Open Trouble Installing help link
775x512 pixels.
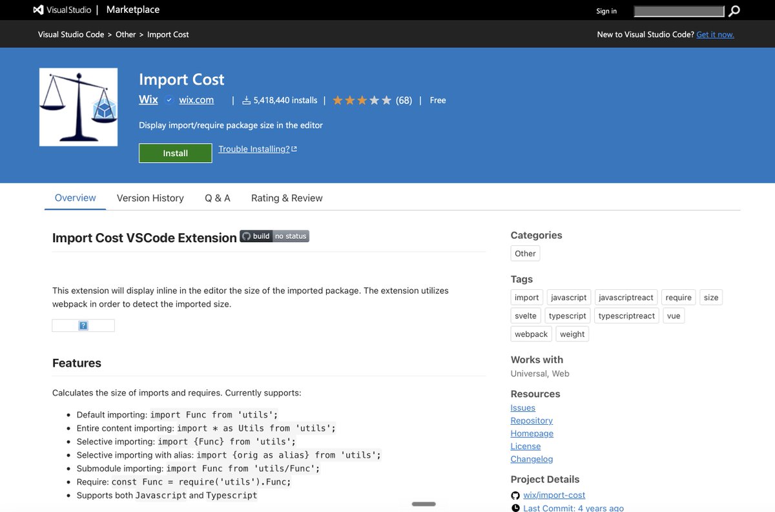(257, 149)
